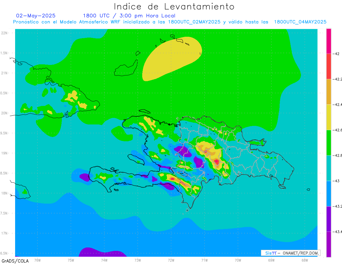Click the '7.5N' latitude label

tap(4, 213)
